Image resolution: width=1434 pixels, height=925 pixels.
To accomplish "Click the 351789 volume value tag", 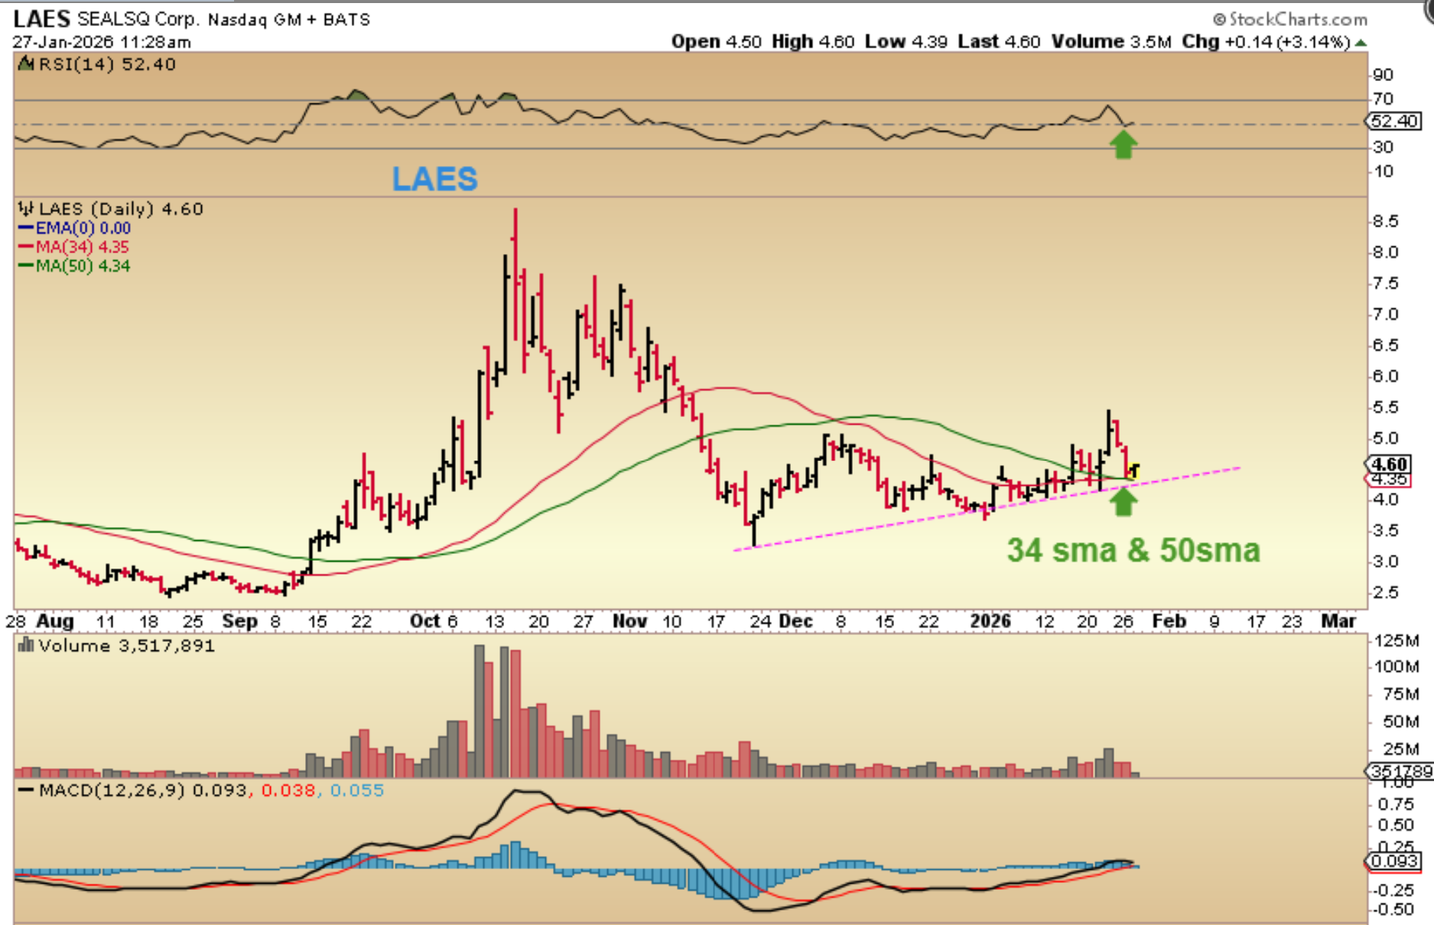I will (1400, 771).
